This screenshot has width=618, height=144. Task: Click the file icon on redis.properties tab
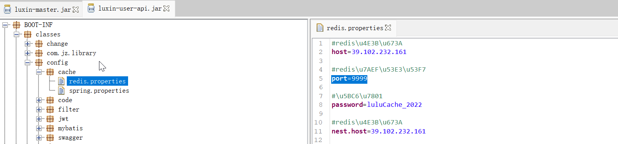point(320,28)
